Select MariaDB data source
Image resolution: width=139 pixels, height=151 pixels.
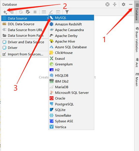pyautogui.click(x=71, y=87)
